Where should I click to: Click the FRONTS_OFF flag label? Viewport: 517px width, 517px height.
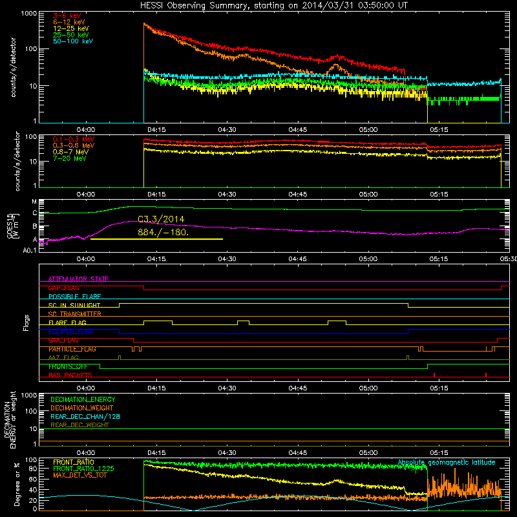coord(68,366)
